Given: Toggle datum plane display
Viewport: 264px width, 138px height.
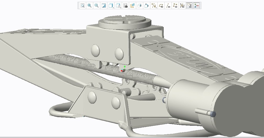Looking at the screenshot, I should pos(161,5).
